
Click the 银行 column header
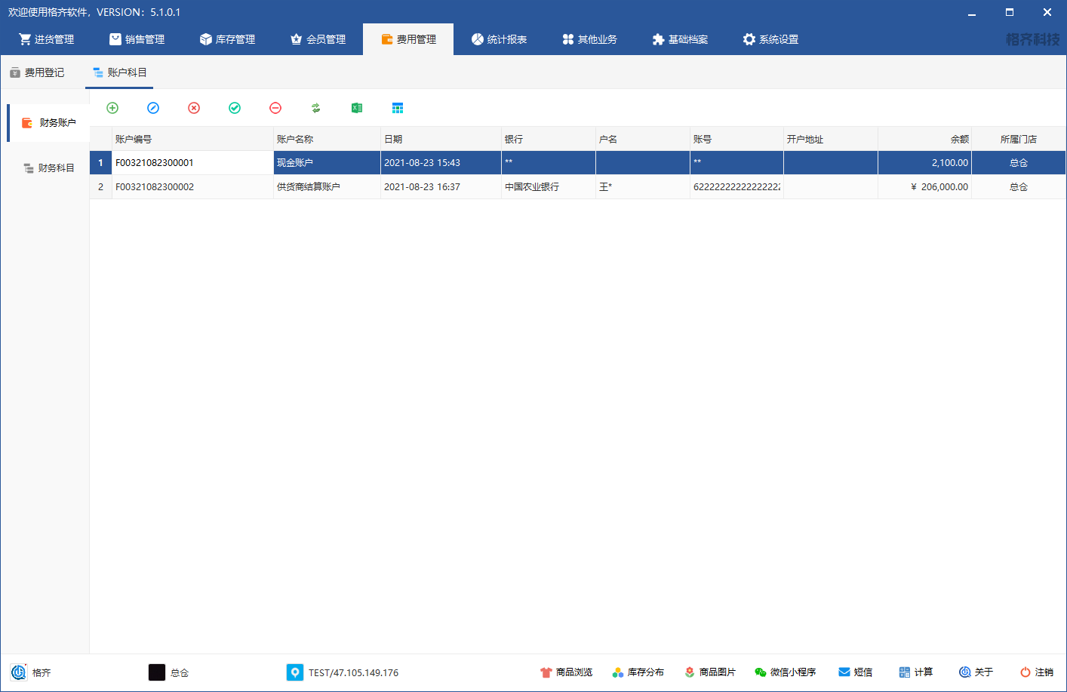tap(549, 139)
